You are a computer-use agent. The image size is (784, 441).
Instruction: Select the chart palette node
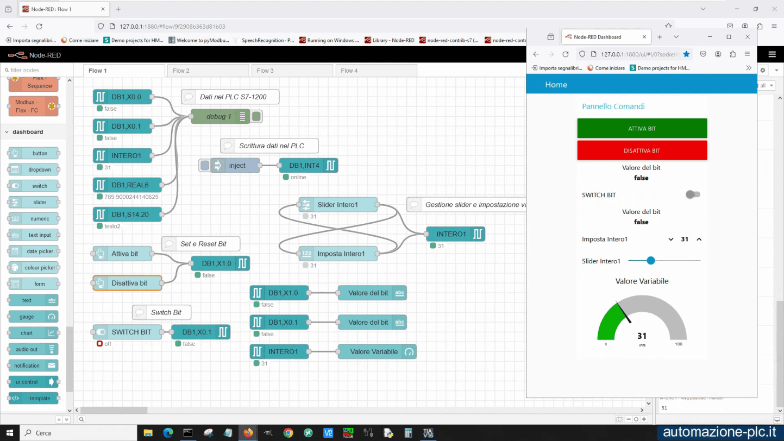34,333
